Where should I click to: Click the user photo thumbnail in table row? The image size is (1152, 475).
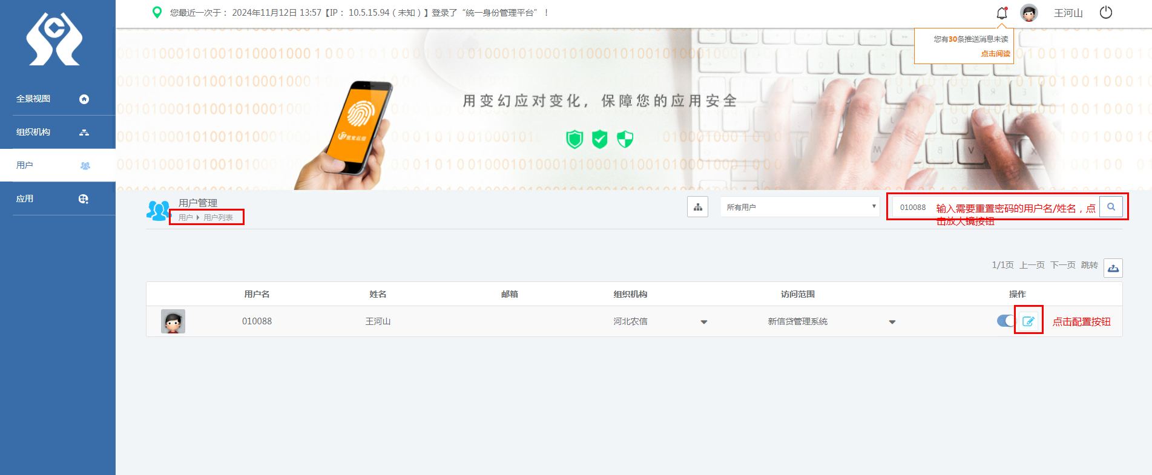173,321
